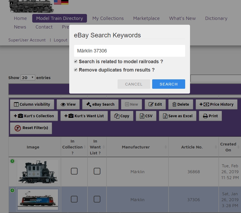241x213 pixels.
Task: Click the date Tue, Feb 26, 2019
Action: pos(230,172)
